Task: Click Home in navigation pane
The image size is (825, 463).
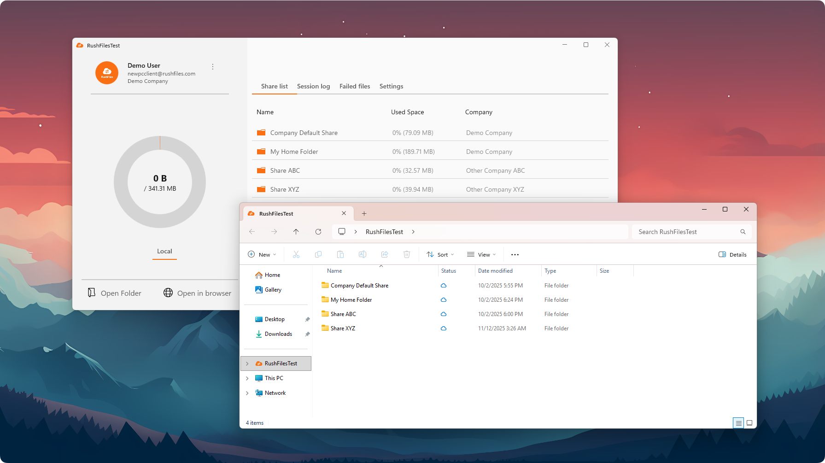Action: pos(268,275)
